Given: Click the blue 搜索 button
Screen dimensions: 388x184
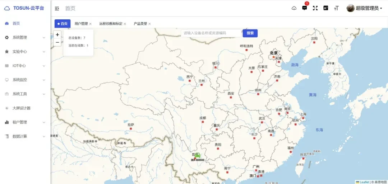Looking at the screenshot, I should (x=250, y=33).
